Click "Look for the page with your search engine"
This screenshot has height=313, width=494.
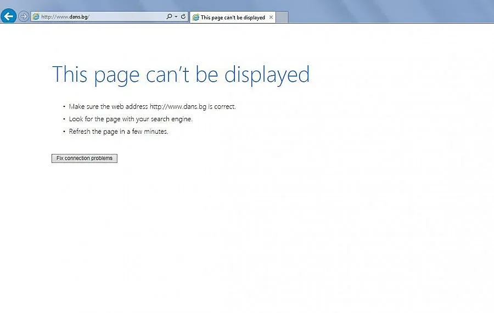point(131,119)
